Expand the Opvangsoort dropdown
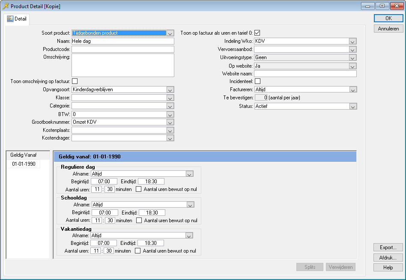 (170, 90)
